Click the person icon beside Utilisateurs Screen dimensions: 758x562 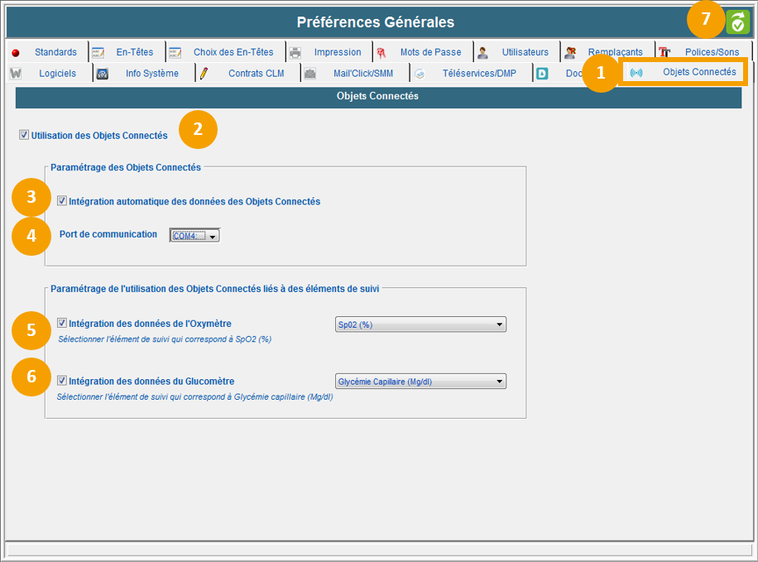point(482,53)
